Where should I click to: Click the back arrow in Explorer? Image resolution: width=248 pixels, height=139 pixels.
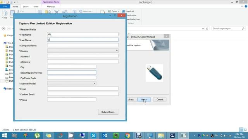(x=3, y=29)
